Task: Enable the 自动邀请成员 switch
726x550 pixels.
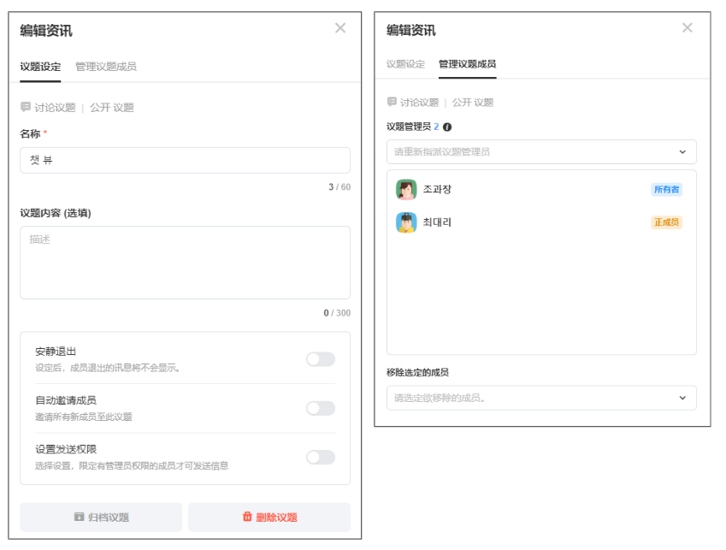Action: pos(321,408)
